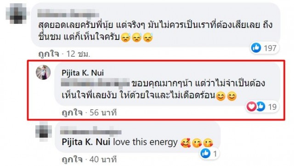Click the top commenter's pixelated avatar
This screenshot has height=166, width=294.
[x=17, y=13]
